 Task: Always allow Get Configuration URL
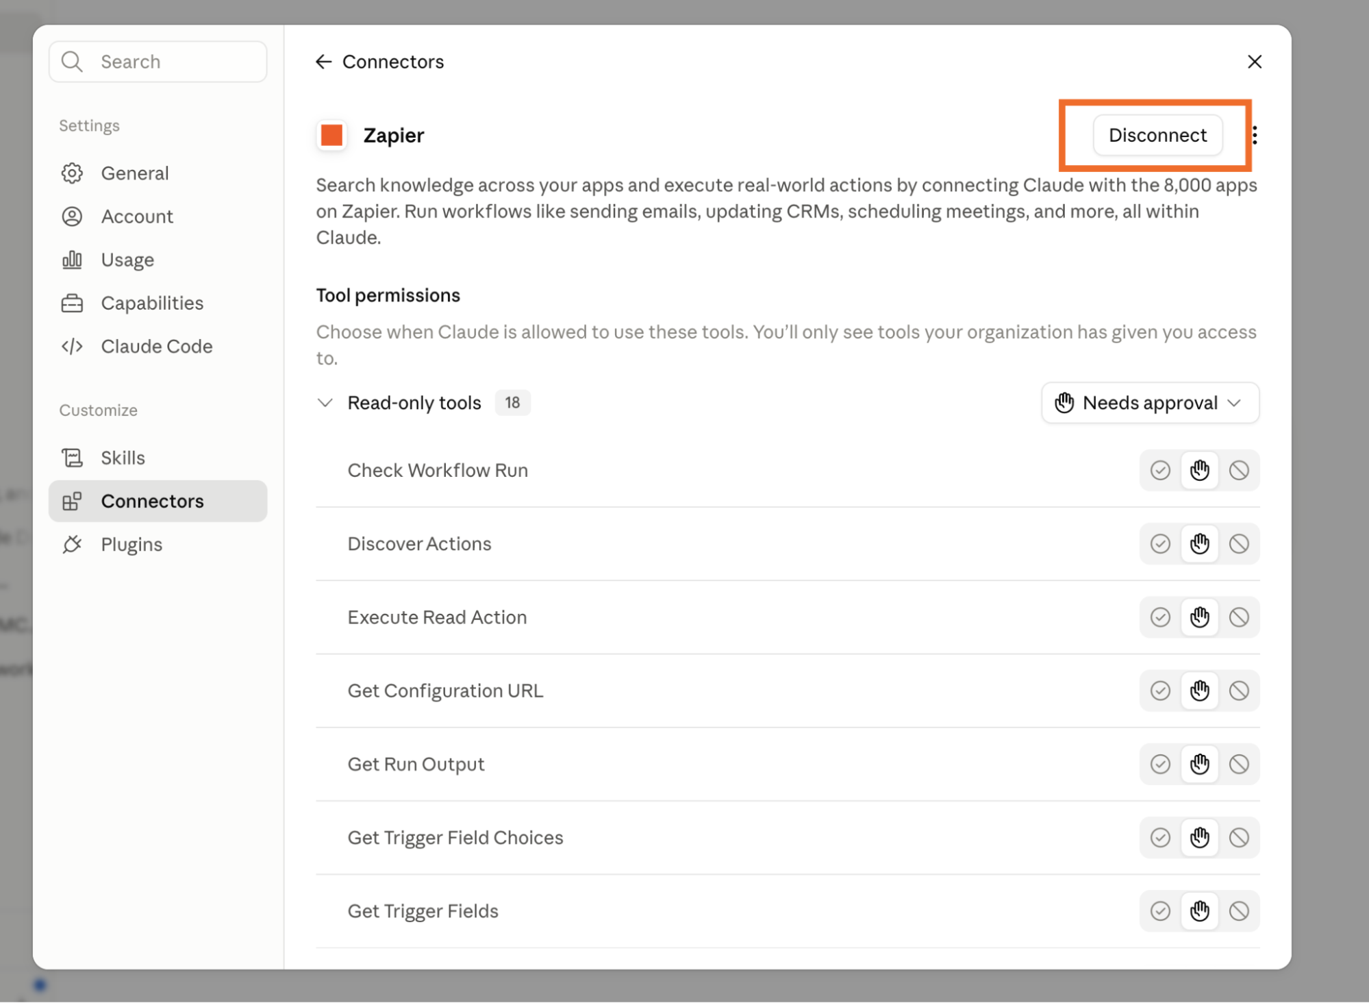[1160, 691]
